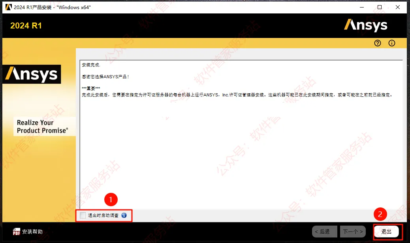Click the Ansys logo in the left panel
This screenshot has height=243, width=410.
[32, 74]
